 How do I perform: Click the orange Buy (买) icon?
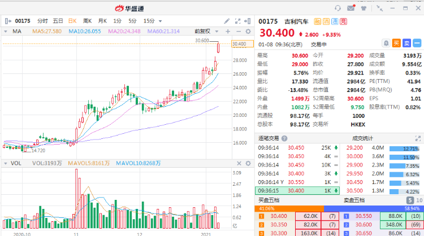(x=397, y=43)
